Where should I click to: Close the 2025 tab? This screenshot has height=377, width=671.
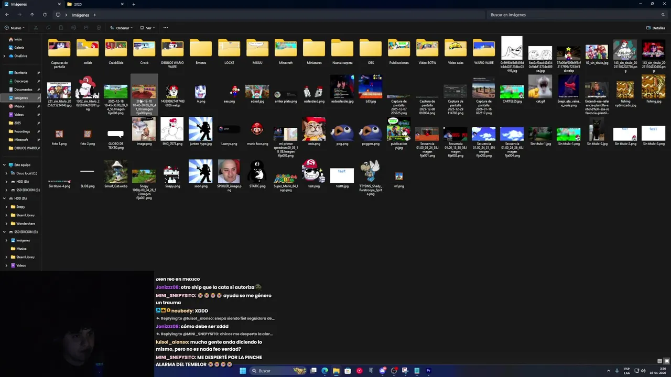122,4
